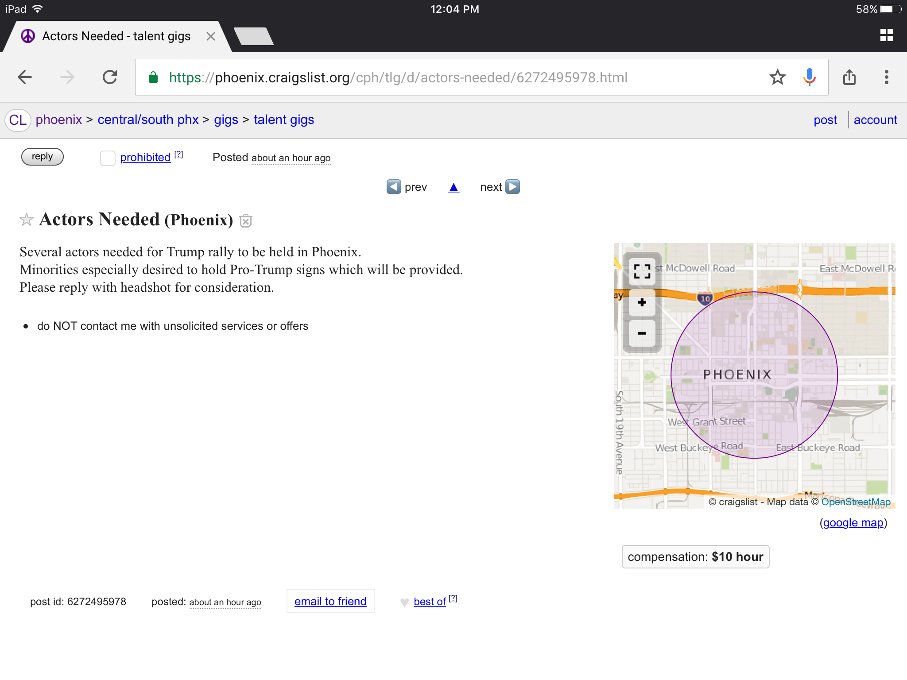
Task: Open the help [?] next to best of
Action: coord(453,599)
